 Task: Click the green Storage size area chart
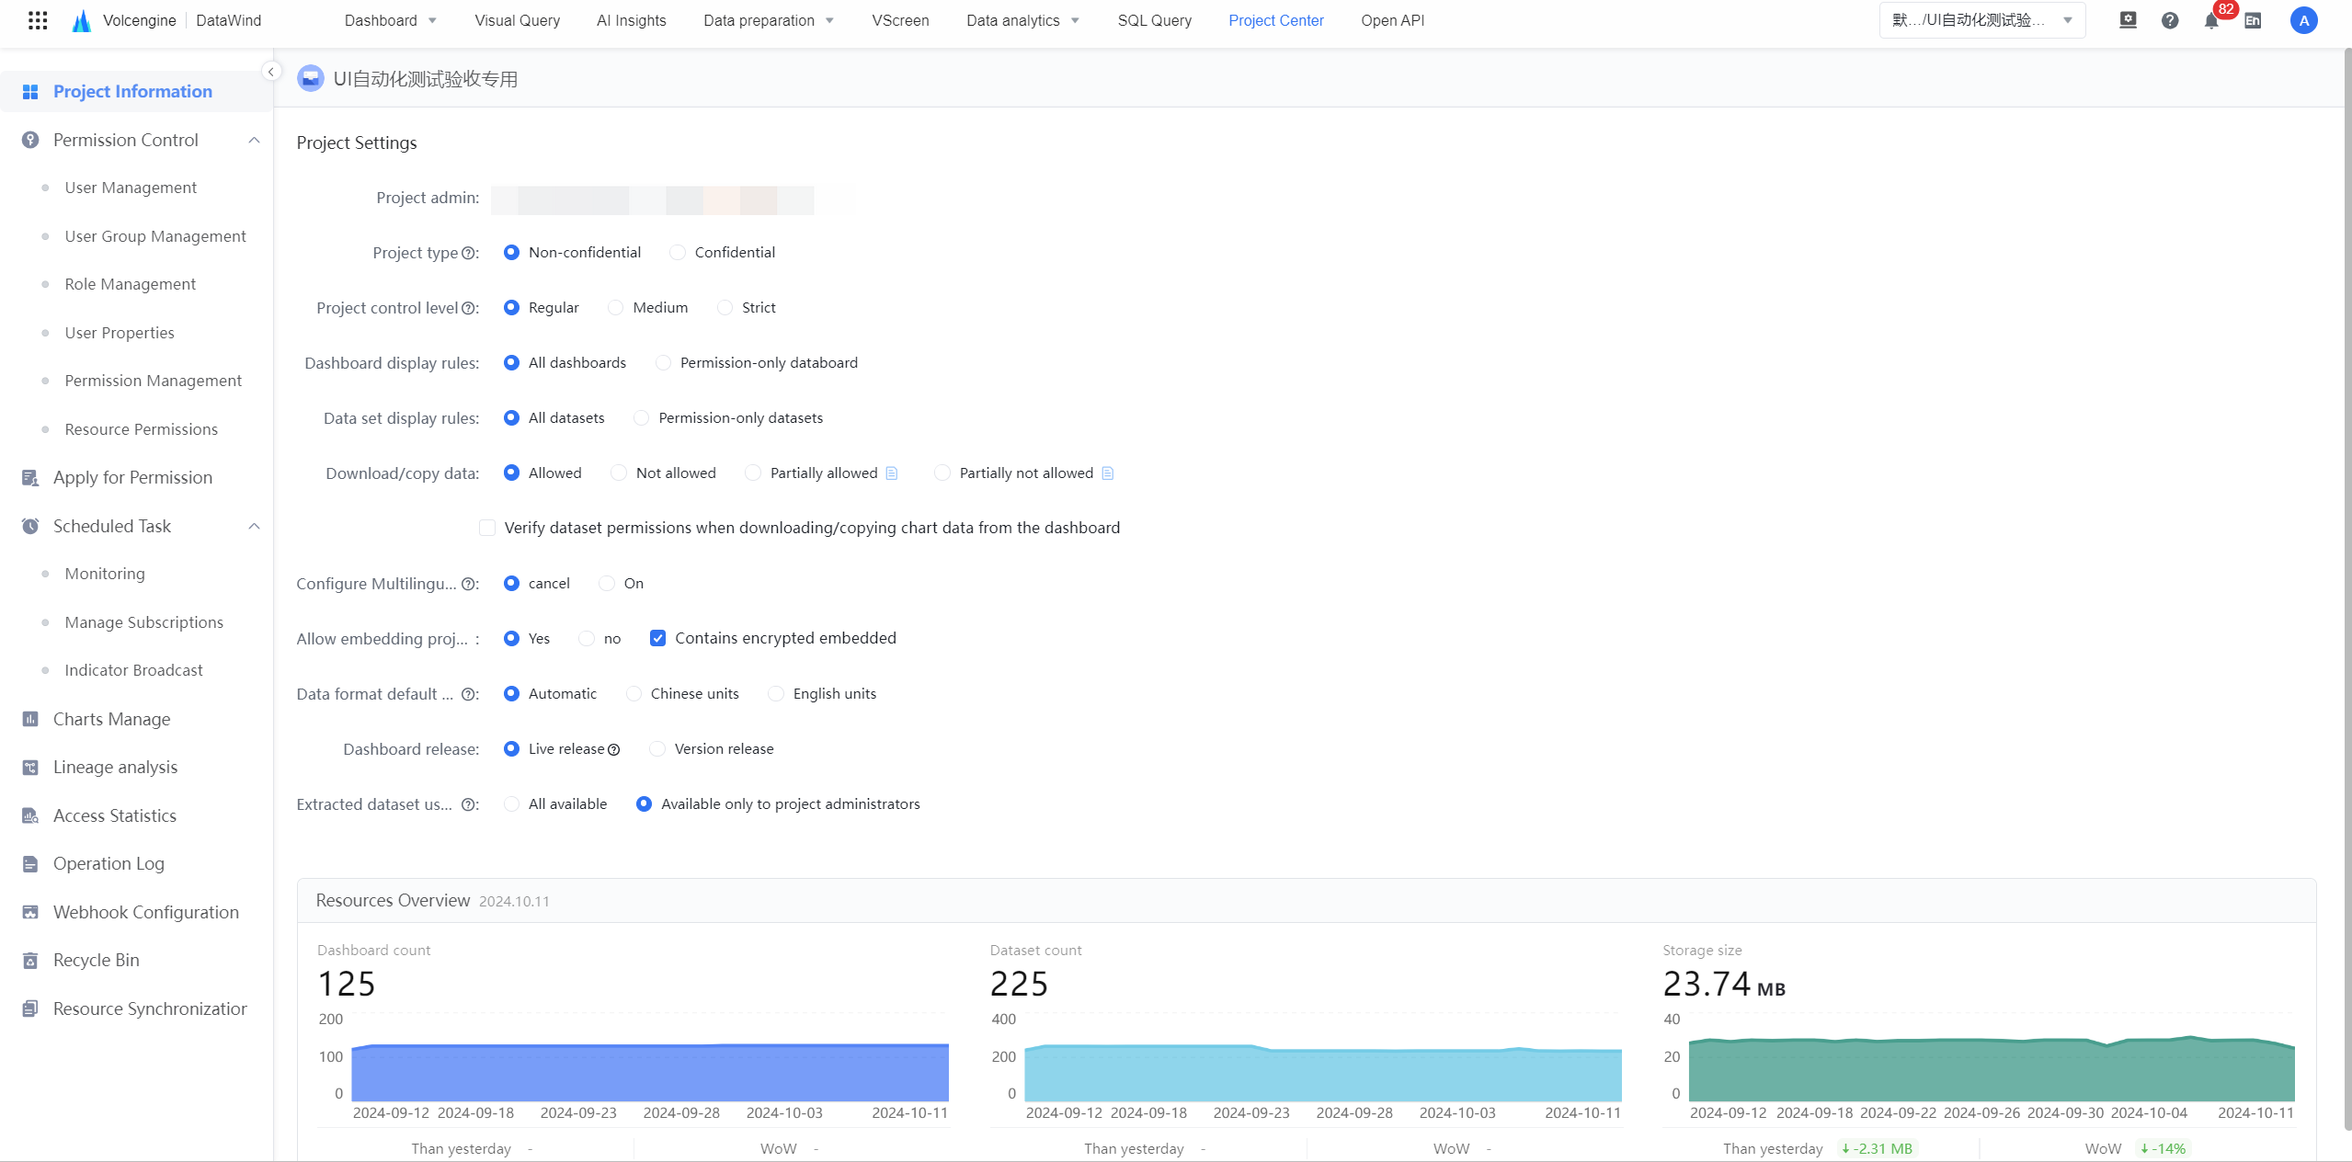coord(1992,1068)
